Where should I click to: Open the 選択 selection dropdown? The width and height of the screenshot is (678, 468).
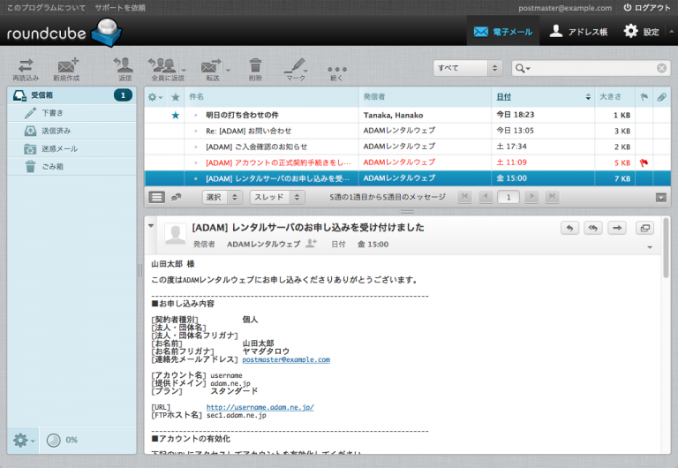tap(222, 197)
